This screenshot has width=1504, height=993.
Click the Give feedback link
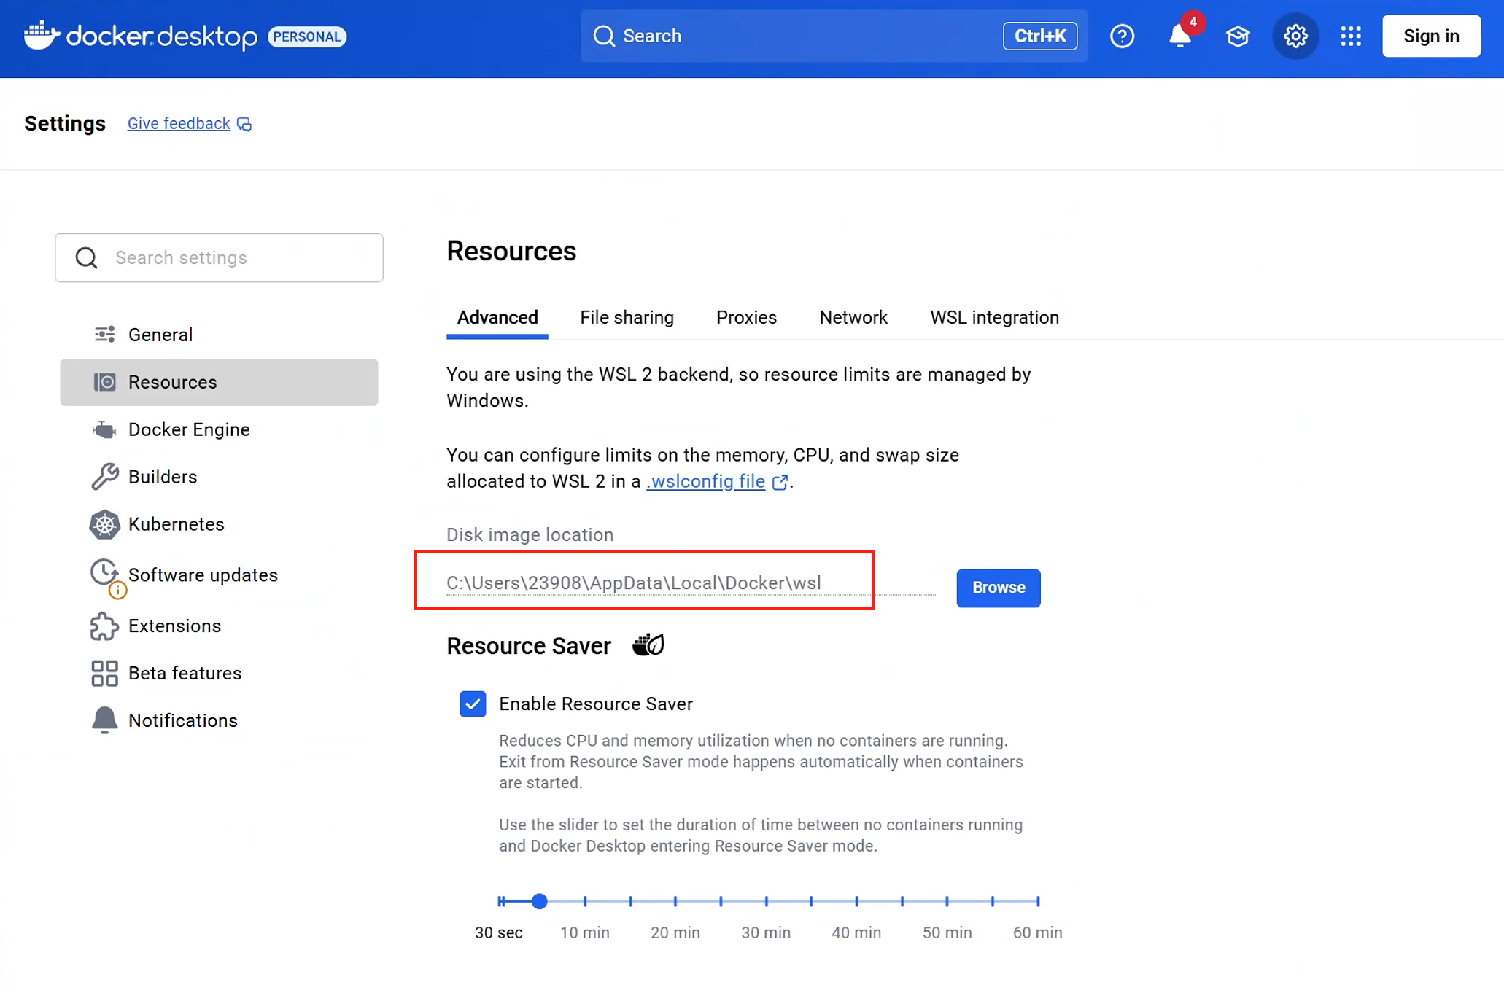pos(179,124)
